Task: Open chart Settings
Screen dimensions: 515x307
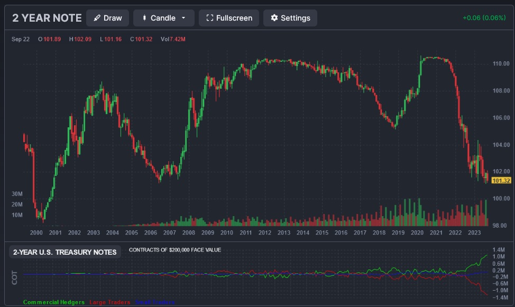Action: pos(290,18)
